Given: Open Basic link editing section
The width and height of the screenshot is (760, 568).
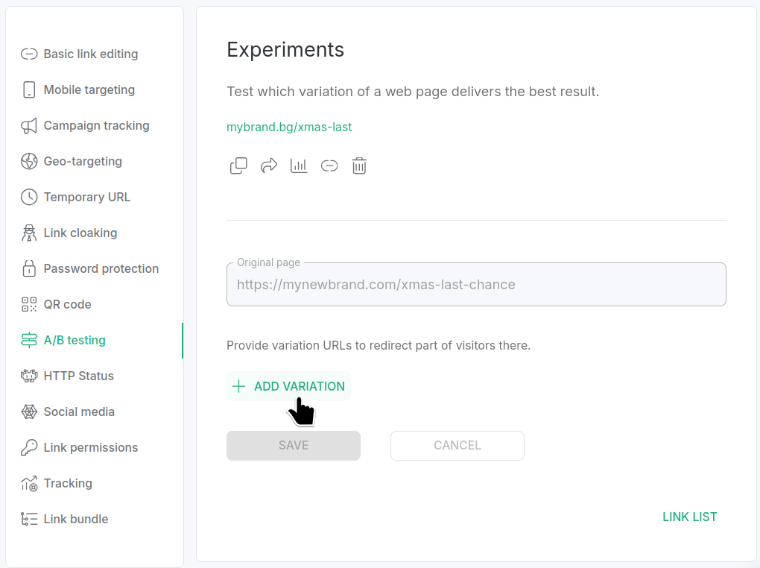Looking at the screenshot, I should pos(90,54).
